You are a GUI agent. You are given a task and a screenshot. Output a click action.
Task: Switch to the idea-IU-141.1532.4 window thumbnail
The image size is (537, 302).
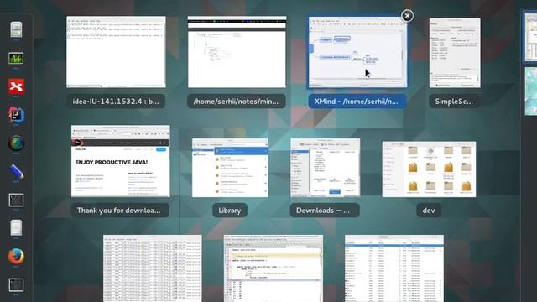point(116,52)
